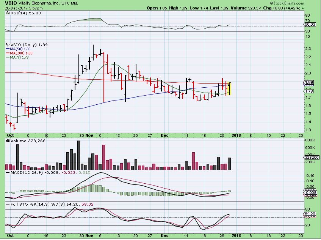321x240 pixels.
Task: Click the -0.008 tag on MACD axis
Action: 310,192
